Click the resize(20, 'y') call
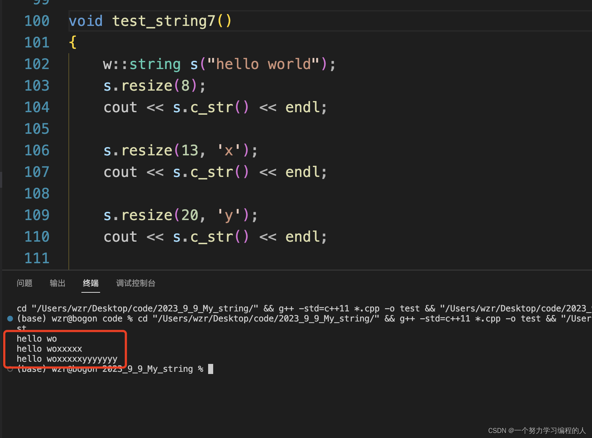The height and width of the screenshot is (438, 592). (x=185, y=215)
